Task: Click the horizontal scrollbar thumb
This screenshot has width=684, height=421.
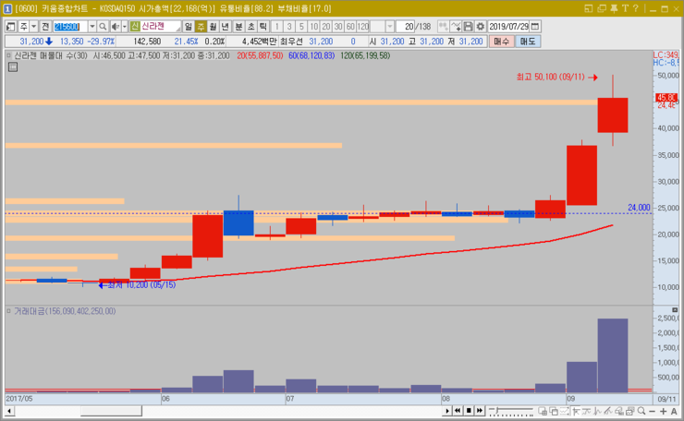Action: (111, 411)
